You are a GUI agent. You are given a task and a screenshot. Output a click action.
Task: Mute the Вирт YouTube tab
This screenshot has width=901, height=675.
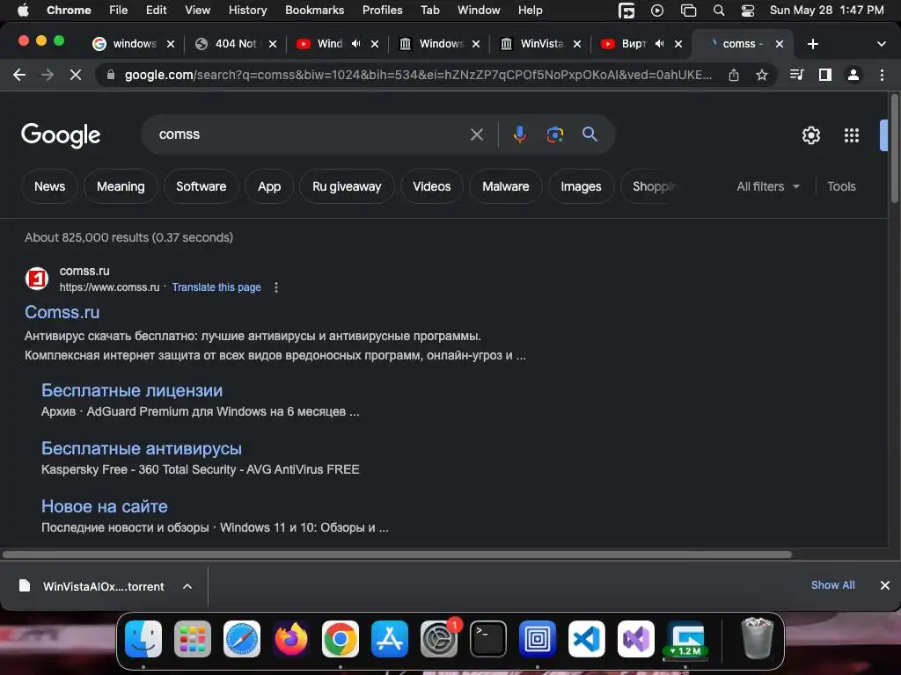659,44
